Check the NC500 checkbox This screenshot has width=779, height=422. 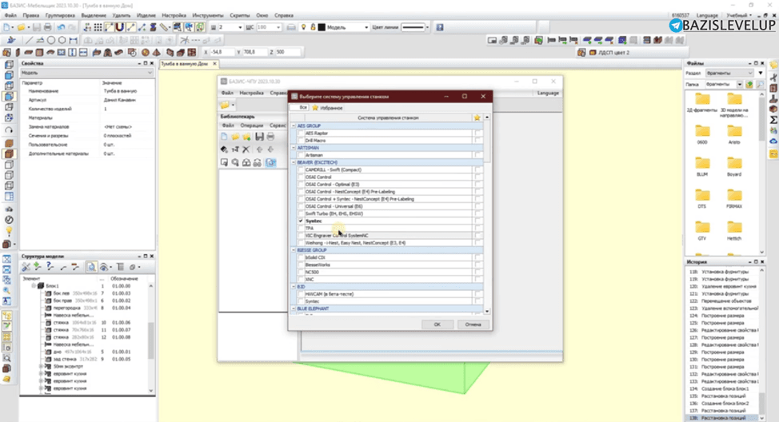tap(301, 272)
